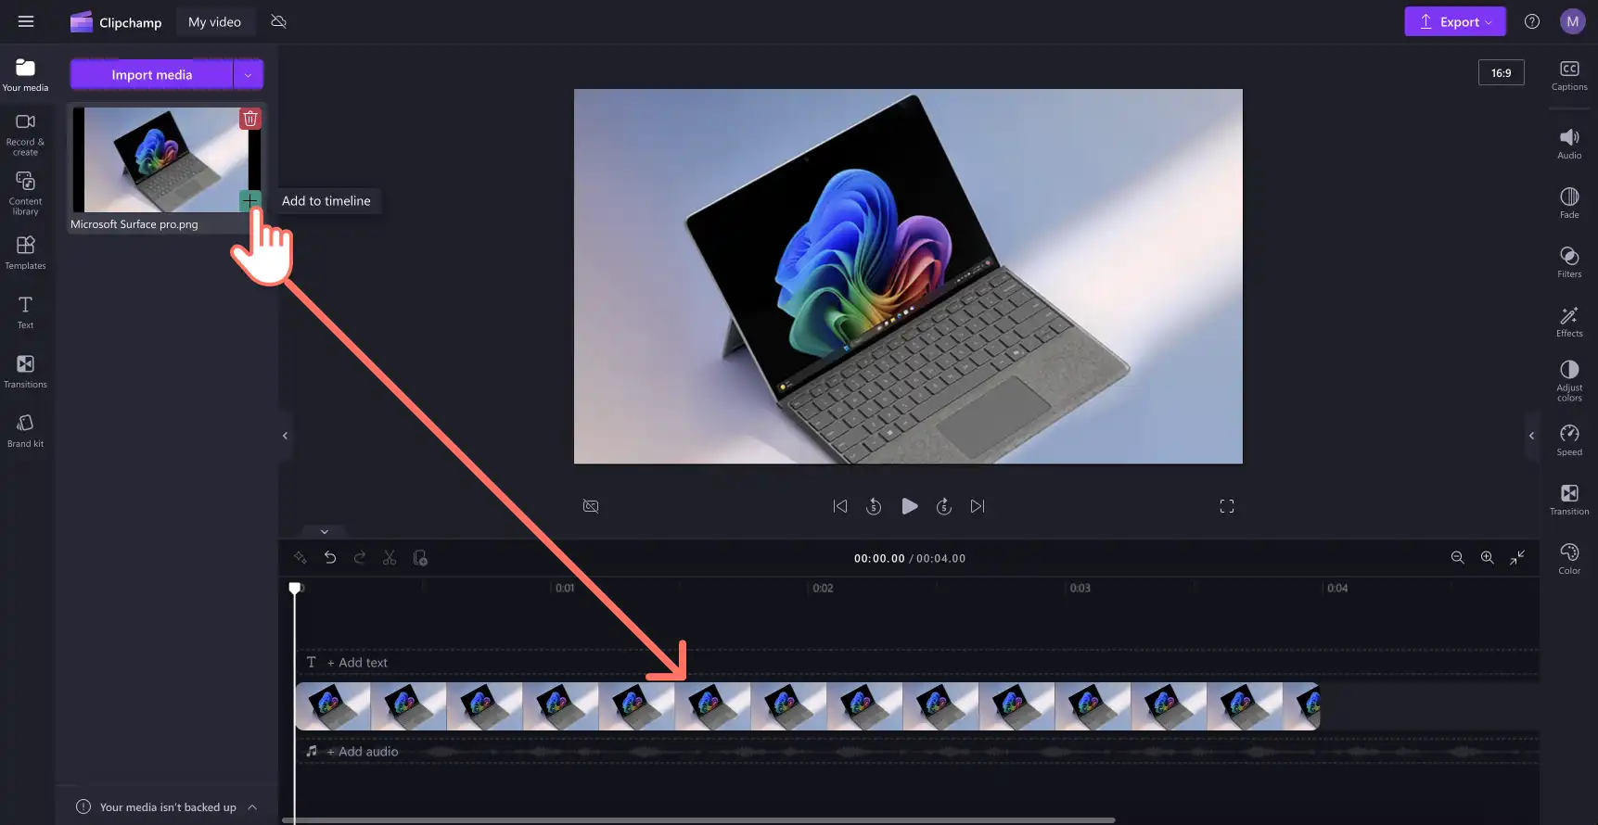Select the Surface Pro clip on timeline
The height and width of the screenshot is (825, 1598).
(807, 706)
